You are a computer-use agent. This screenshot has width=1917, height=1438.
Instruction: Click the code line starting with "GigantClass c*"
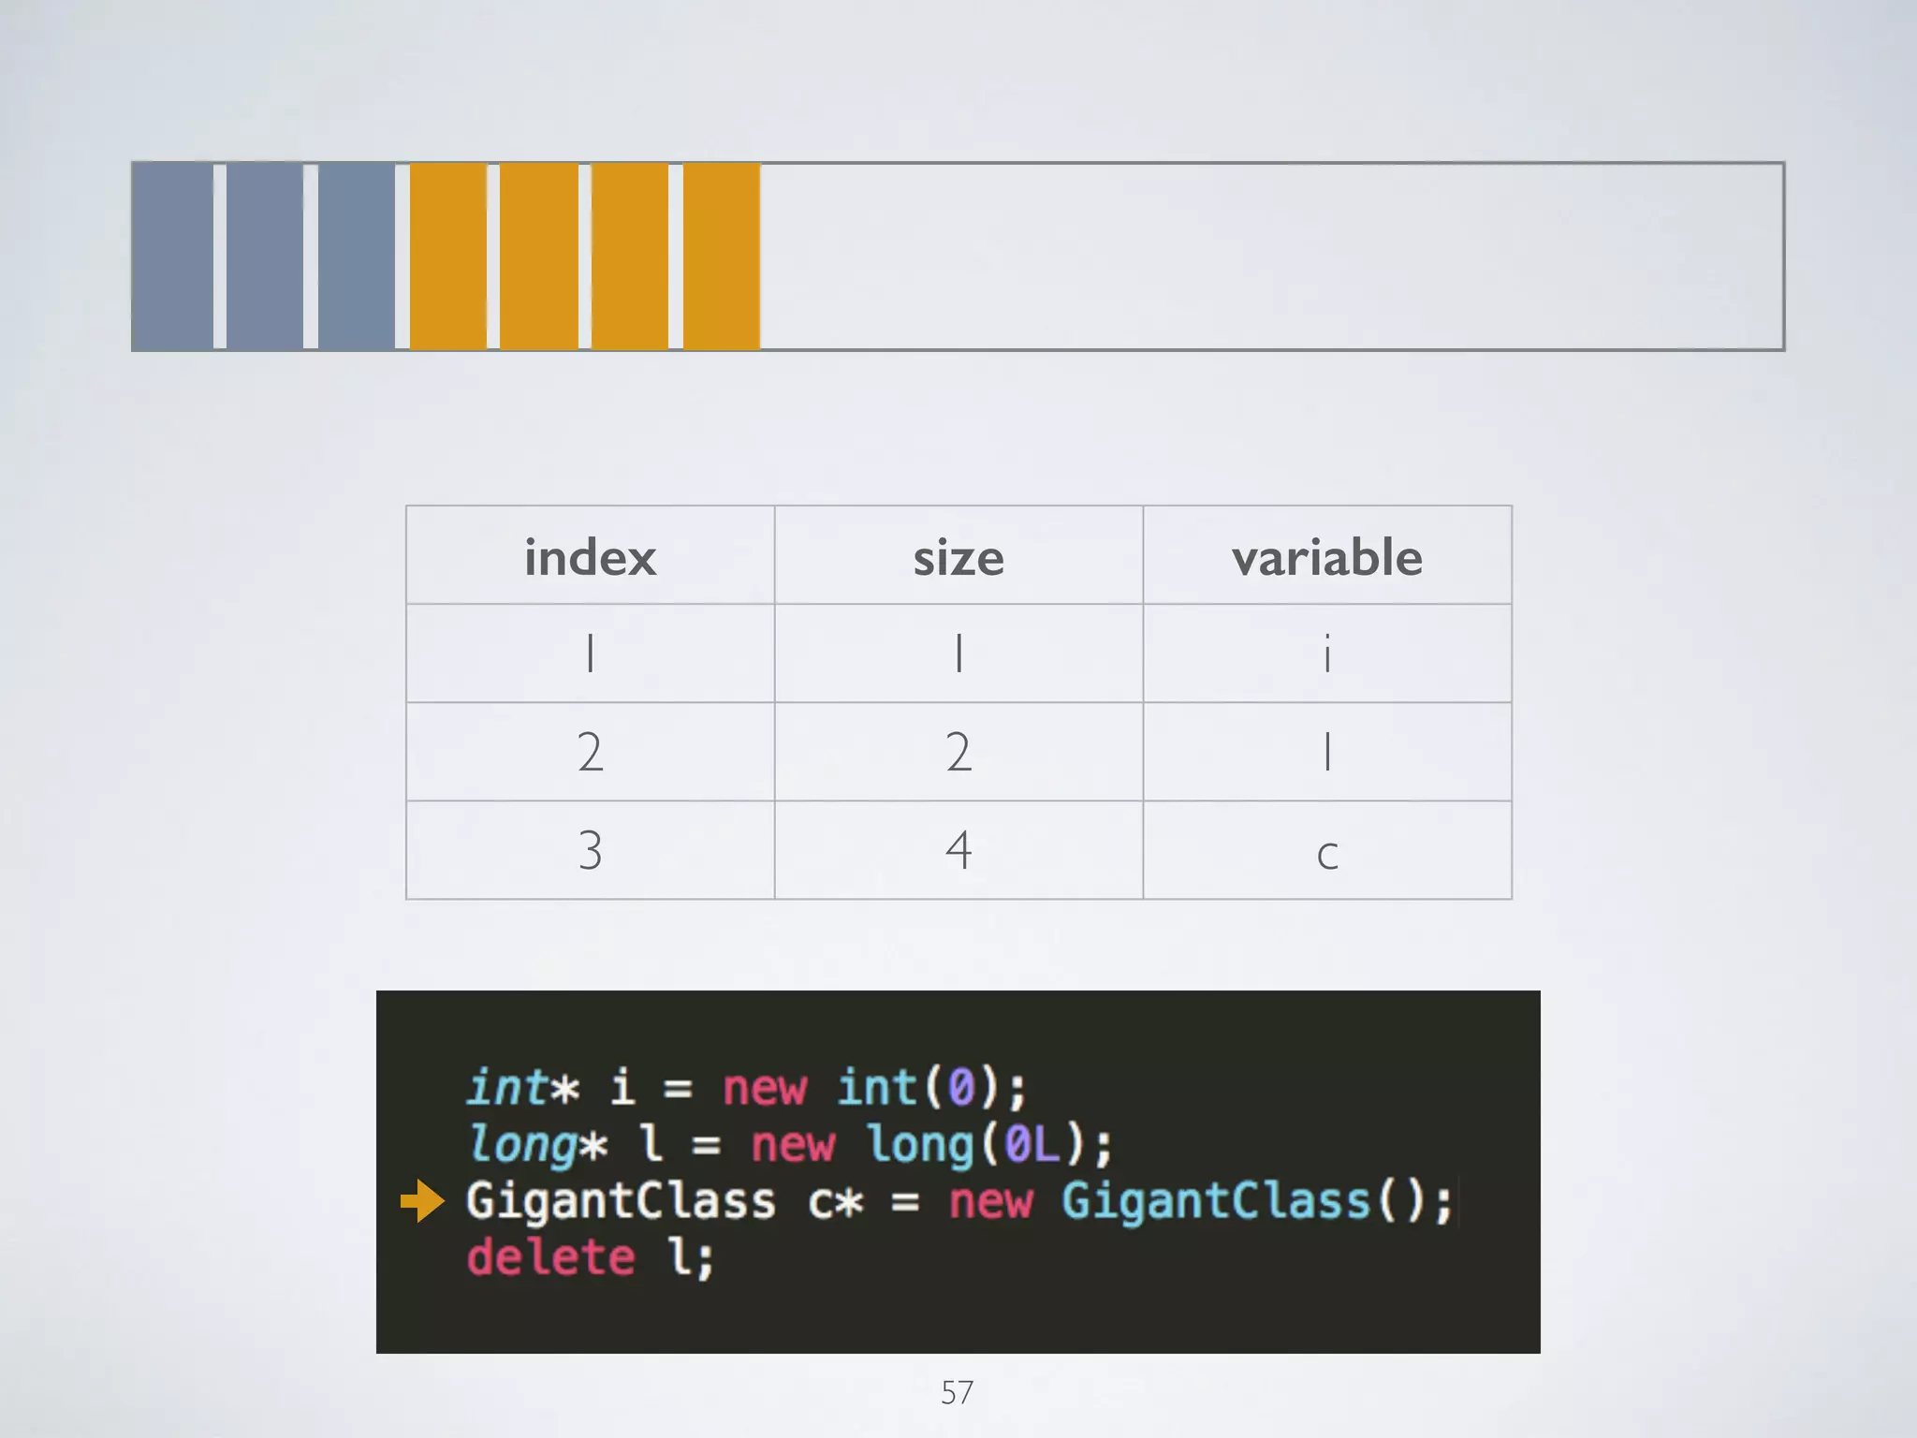coord(959,1201)
